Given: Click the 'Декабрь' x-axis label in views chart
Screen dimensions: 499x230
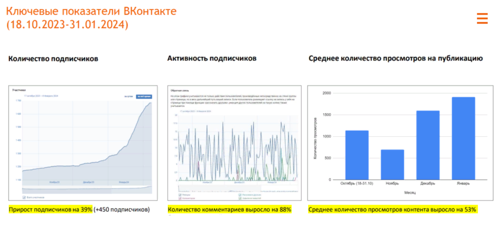Looking at the screenshot, I should point(428,184).
